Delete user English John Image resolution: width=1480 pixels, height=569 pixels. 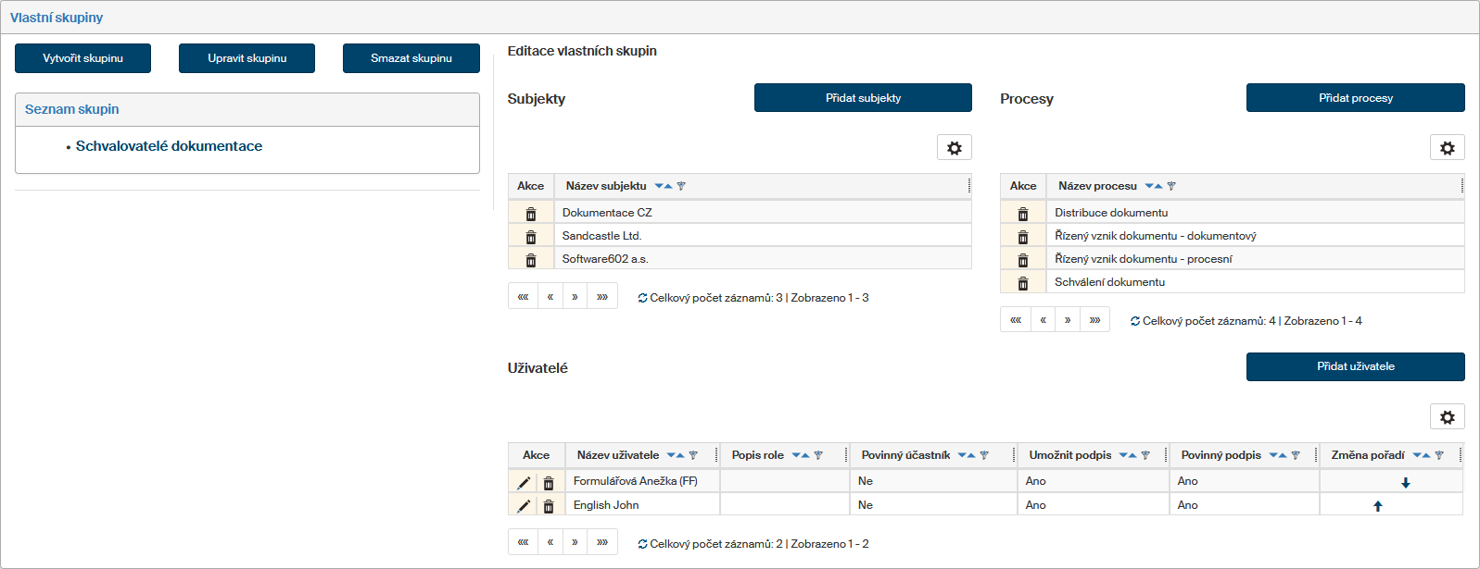coord(549,506)
